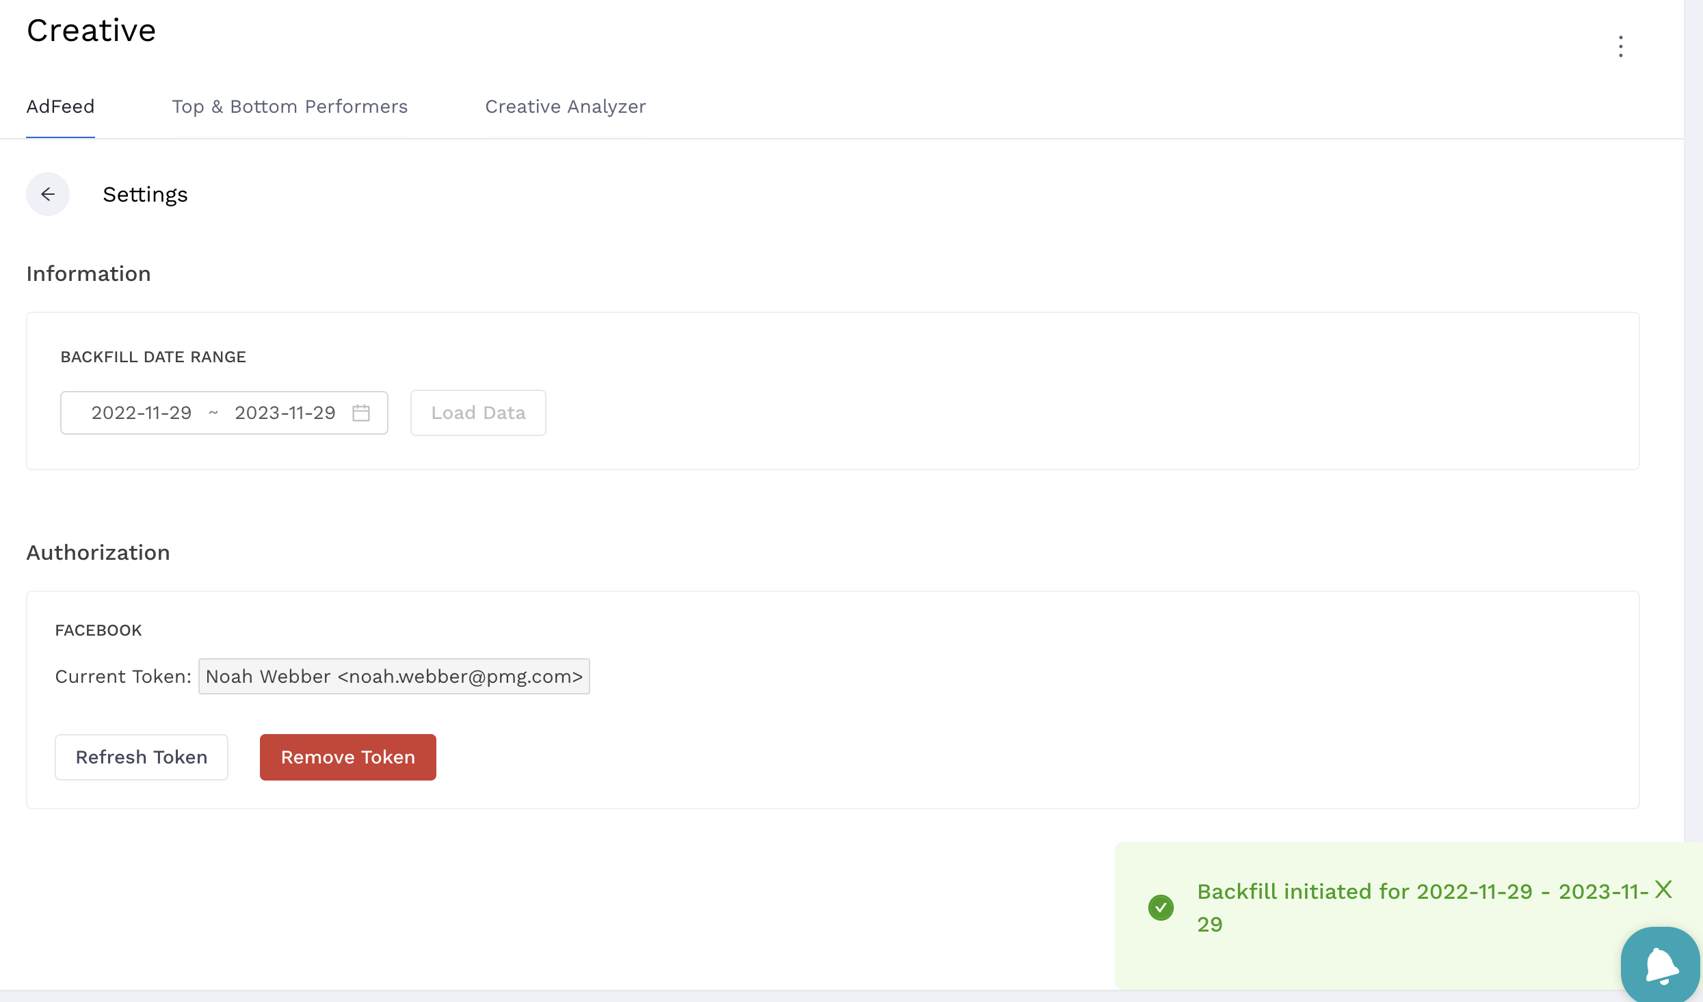Click the Creative page title
Image resolution: width=1703 pixels, height=1002 pixels.
point(90,30)
